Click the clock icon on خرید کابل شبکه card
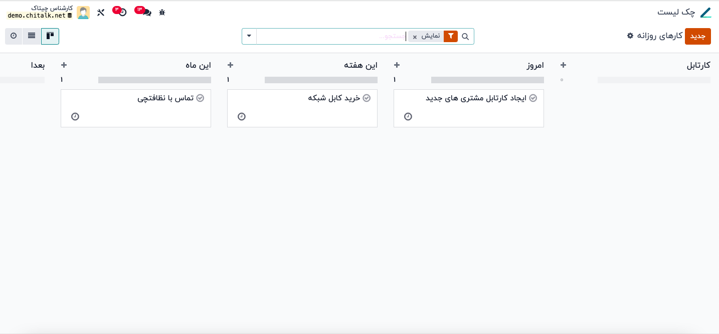The height and width of the screenshot is (334, 719). [242, 116]
